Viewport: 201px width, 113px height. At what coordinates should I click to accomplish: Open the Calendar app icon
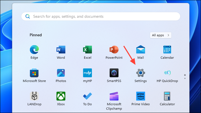167,50
